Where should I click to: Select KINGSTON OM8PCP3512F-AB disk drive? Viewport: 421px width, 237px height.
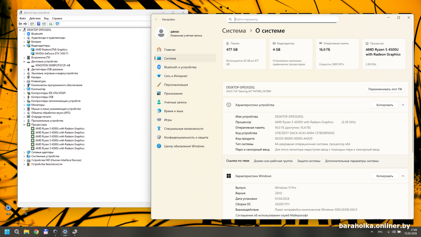(53, 65)
